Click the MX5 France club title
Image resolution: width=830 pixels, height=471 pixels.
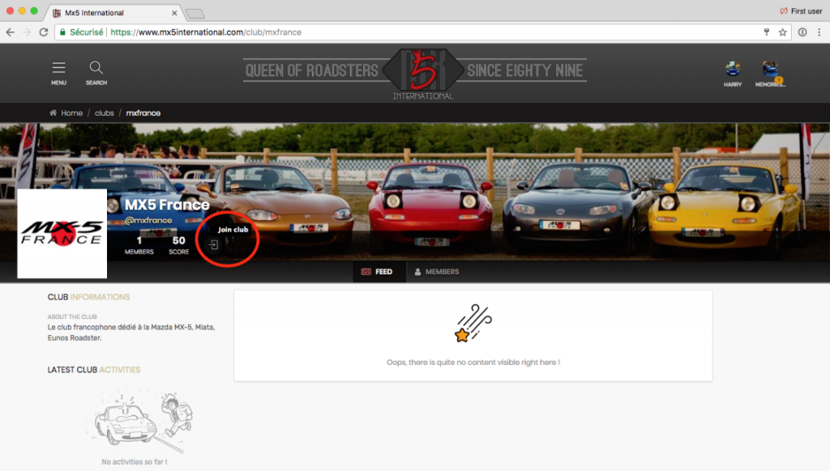point(167,205)
